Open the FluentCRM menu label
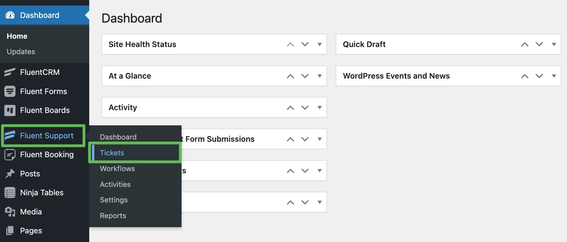This screenshot has width=567, height=242. [40, 72]
